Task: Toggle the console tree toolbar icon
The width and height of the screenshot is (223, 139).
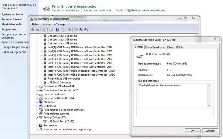Action: 44,30
